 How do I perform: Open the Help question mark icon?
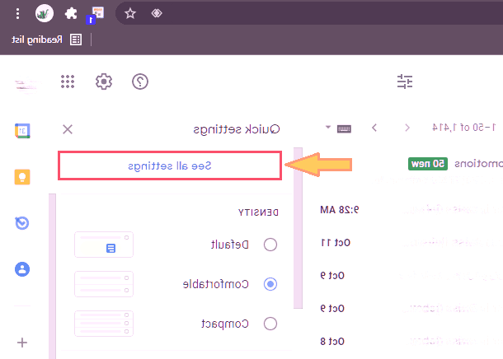(140, 82)
